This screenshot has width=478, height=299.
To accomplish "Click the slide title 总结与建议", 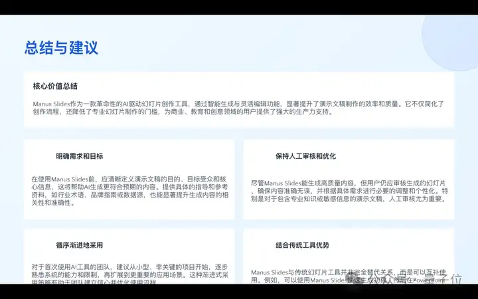I will click(x=61, y=47).
